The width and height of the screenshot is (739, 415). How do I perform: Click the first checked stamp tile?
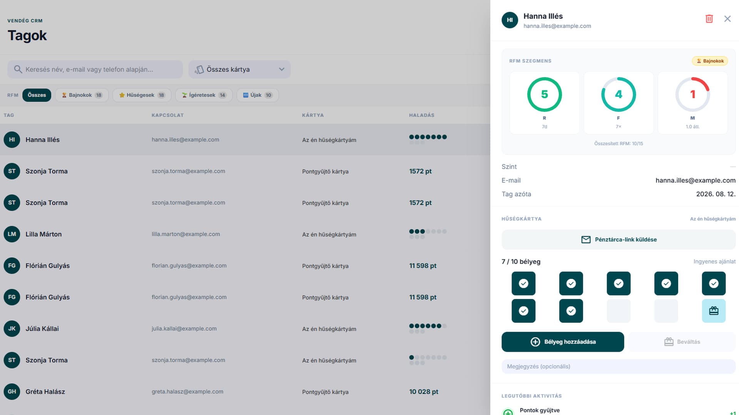[523, 284]
